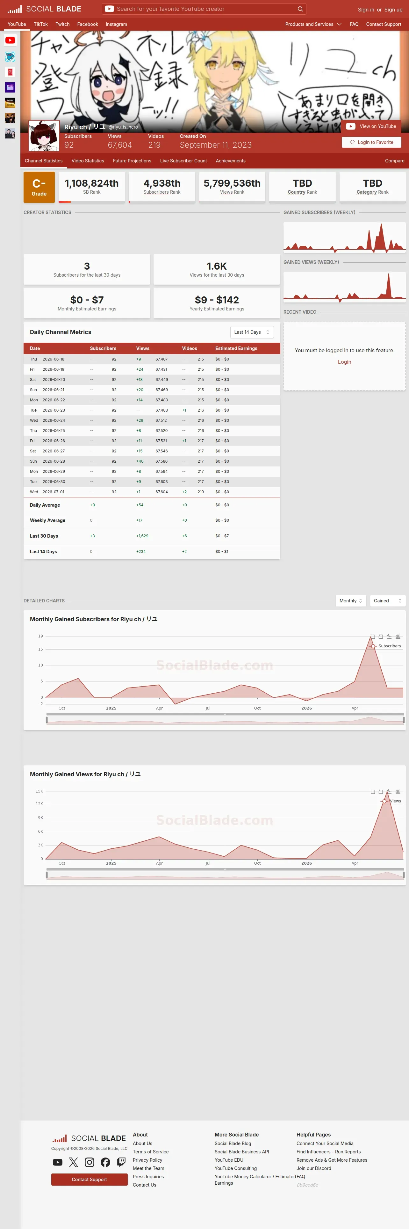Open the footer X (Twitter) social icon
409x1229 pixels.
coord(73,1162)
